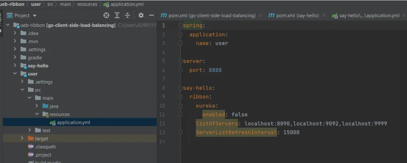The width and height of the screenshot is (407, 163).
Task: Expand the .idea folder
Action: tap(15, 33)
